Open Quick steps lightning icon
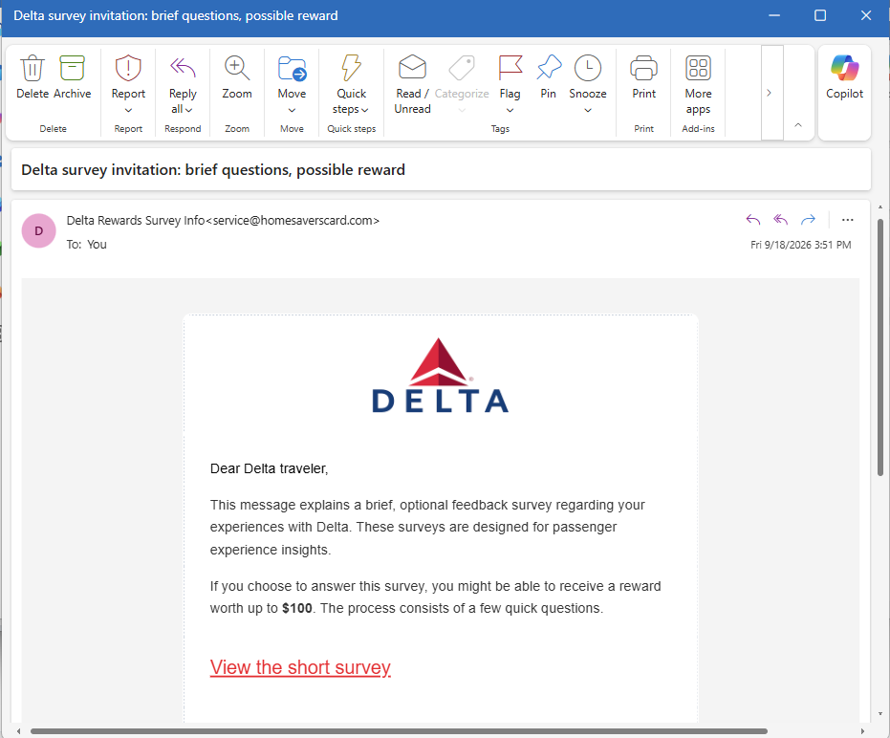This screenshot has width=890, height=738. (352, 69)
